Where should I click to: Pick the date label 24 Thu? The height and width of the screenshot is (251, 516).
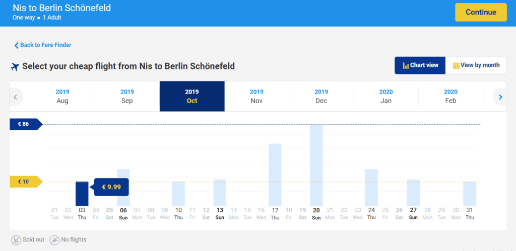[x=371, y=214]
